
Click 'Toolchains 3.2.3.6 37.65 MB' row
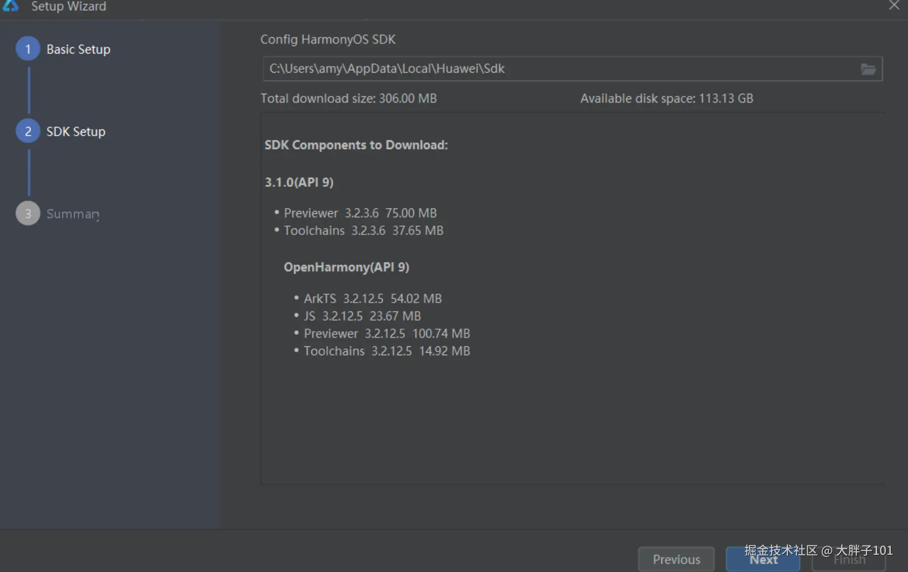pyautogui.click(x=364, y=231)
